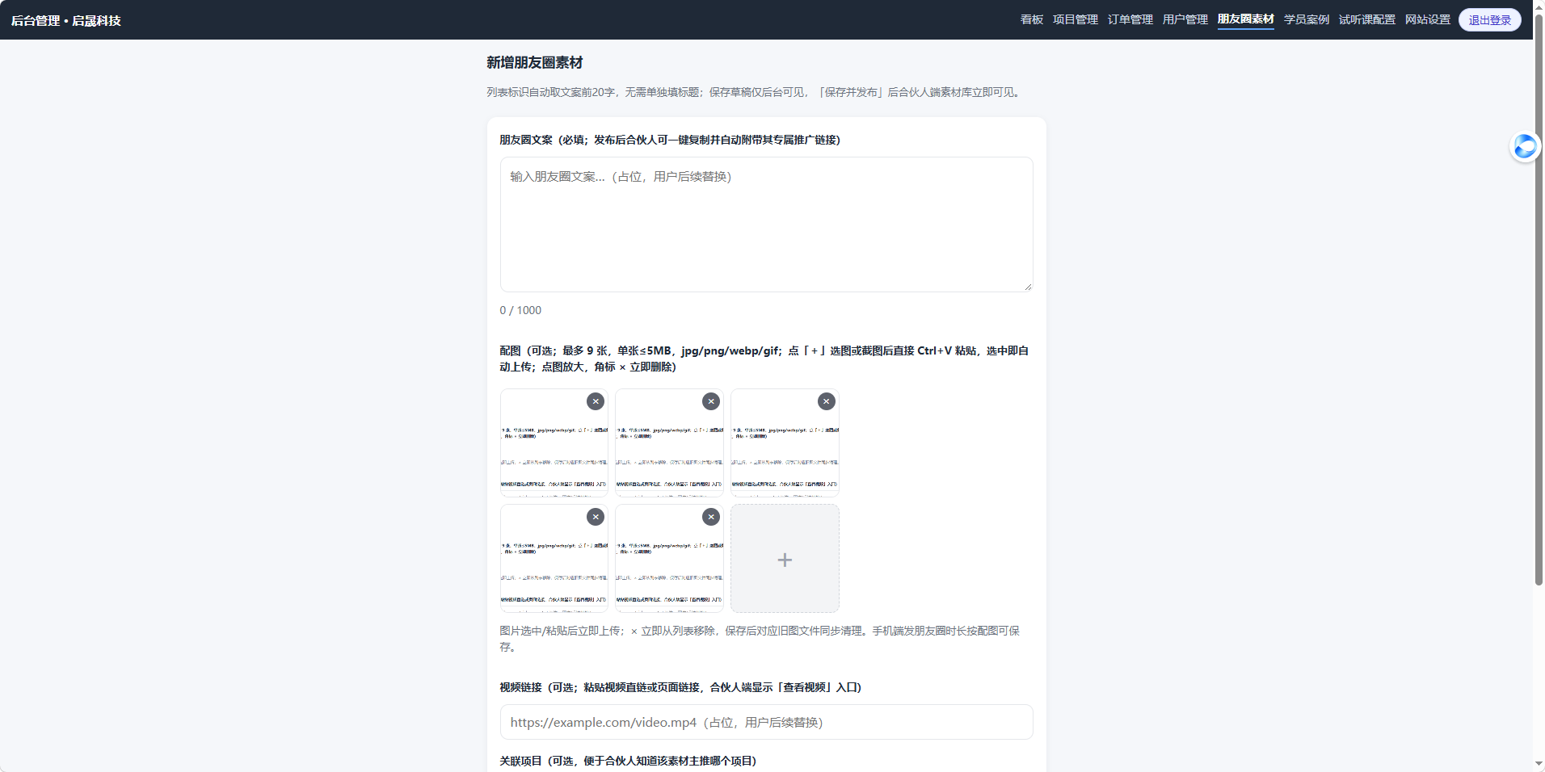Remove the second image in second row
The height and width of the screenshot is (772, 1545).
tap(711, 517)
